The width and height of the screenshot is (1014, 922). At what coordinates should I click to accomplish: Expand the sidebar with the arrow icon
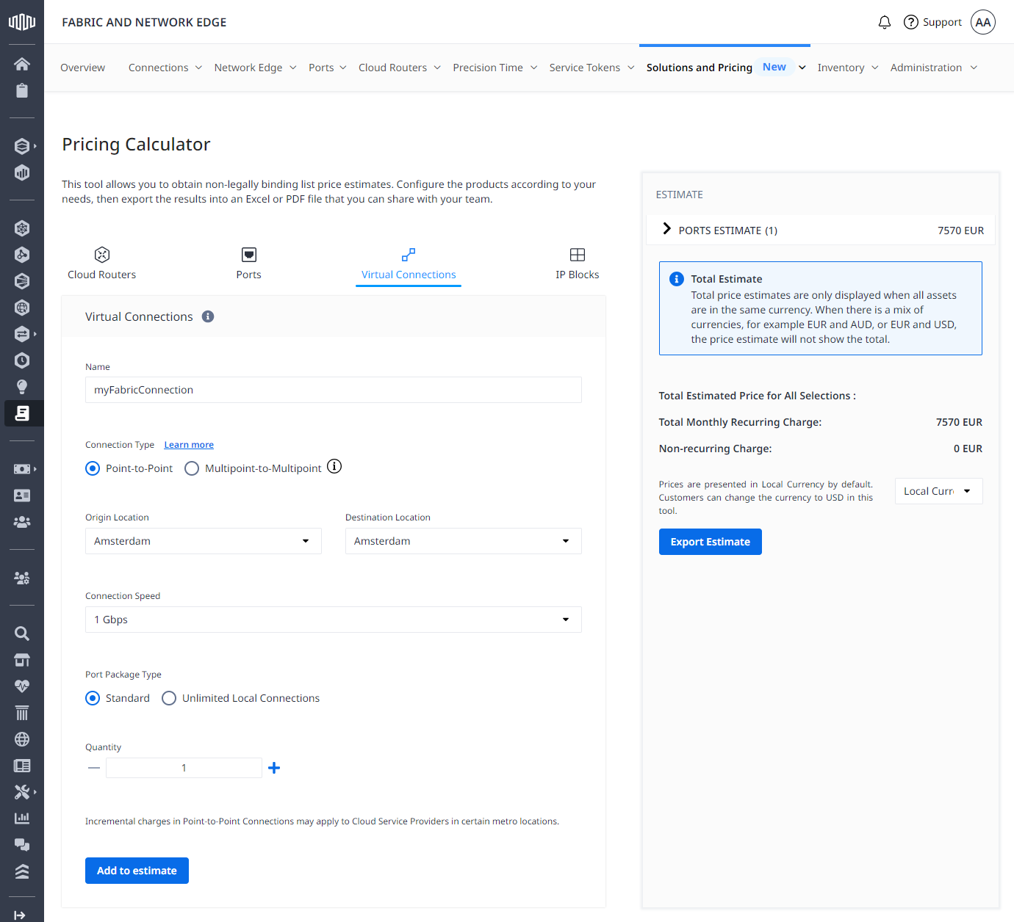[20, 915]
